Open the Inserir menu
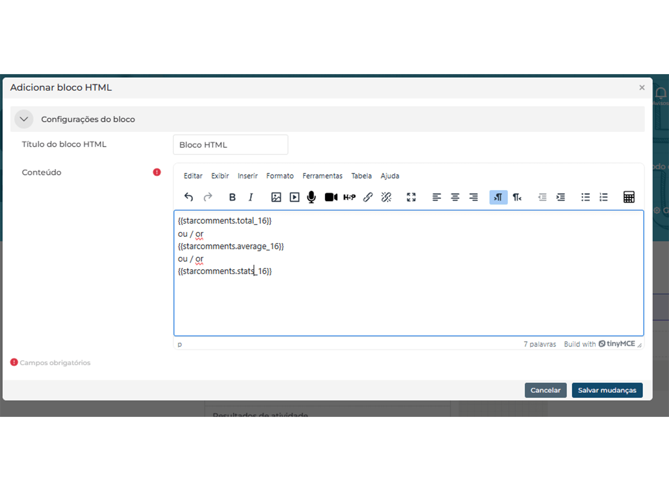 pyautogui.click(x=247, y=176)
